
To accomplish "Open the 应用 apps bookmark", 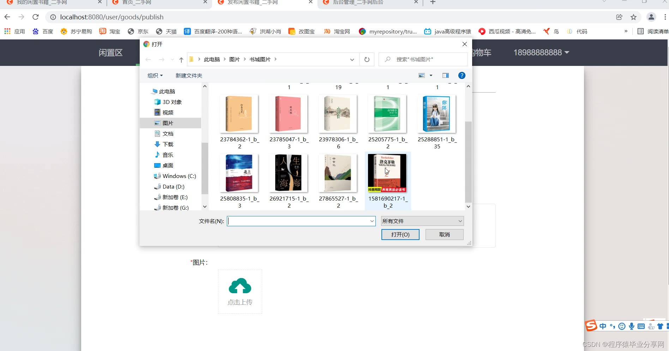I will click(14, 31).
